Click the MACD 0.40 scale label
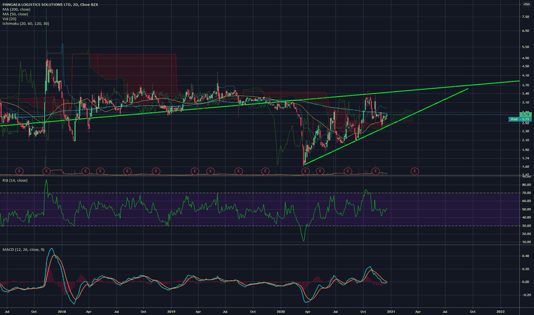534x315 pixels. coord(525,256)
